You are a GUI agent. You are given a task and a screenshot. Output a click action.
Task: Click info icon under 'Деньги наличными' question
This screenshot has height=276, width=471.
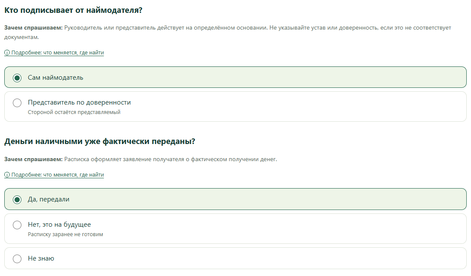[7, 175]
